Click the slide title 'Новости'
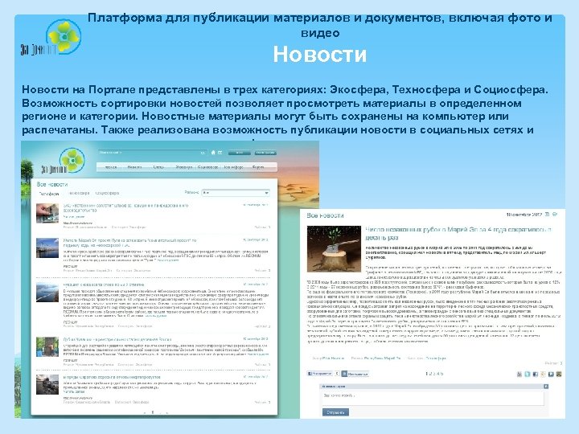This screenshot has width=579, height=434. [x=320, y=55]
